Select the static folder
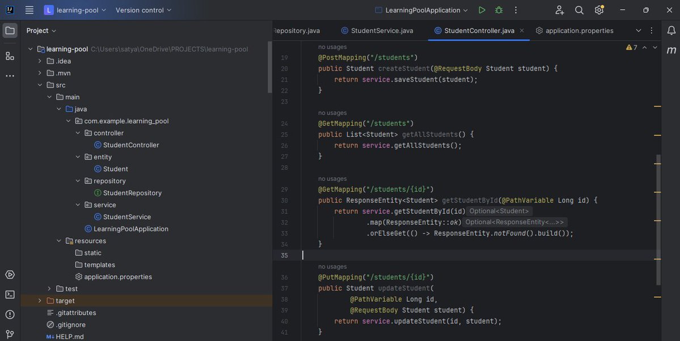The image size is (680, 341). tap(88, 253)
